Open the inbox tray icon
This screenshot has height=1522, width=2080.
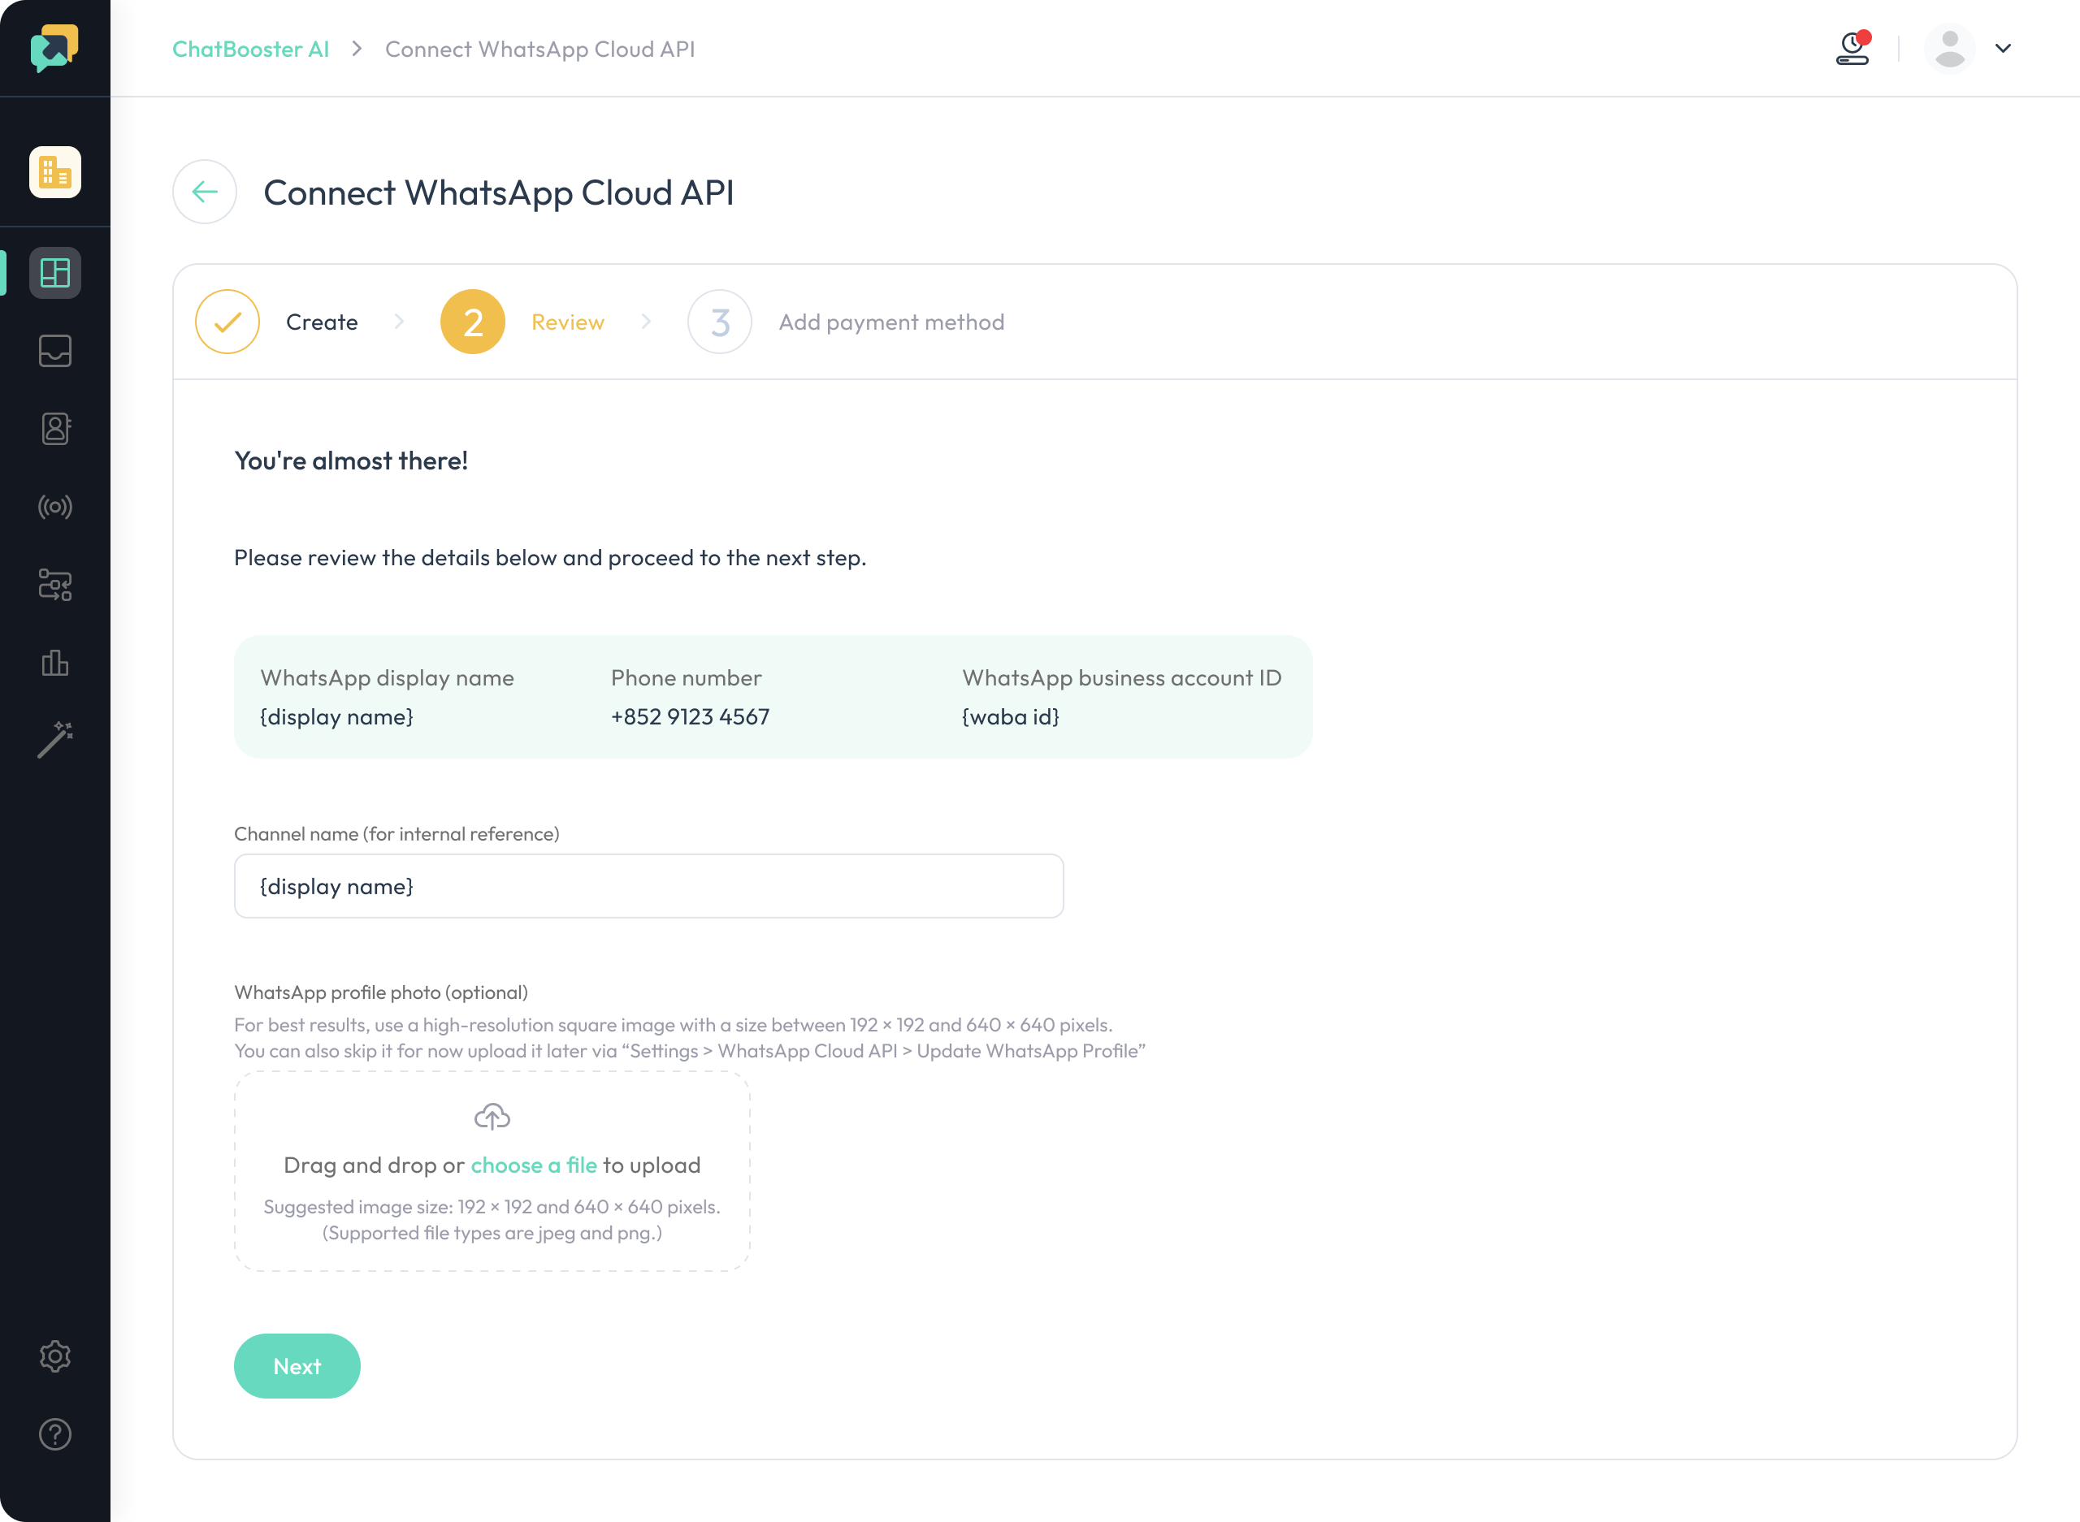pos(55,351)
